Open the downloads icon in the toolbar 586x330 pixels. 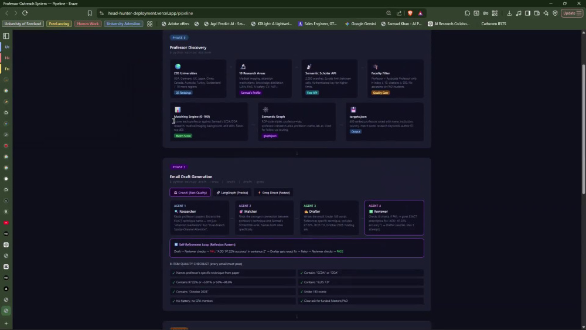pyautogui.click(x=509, y=13)
